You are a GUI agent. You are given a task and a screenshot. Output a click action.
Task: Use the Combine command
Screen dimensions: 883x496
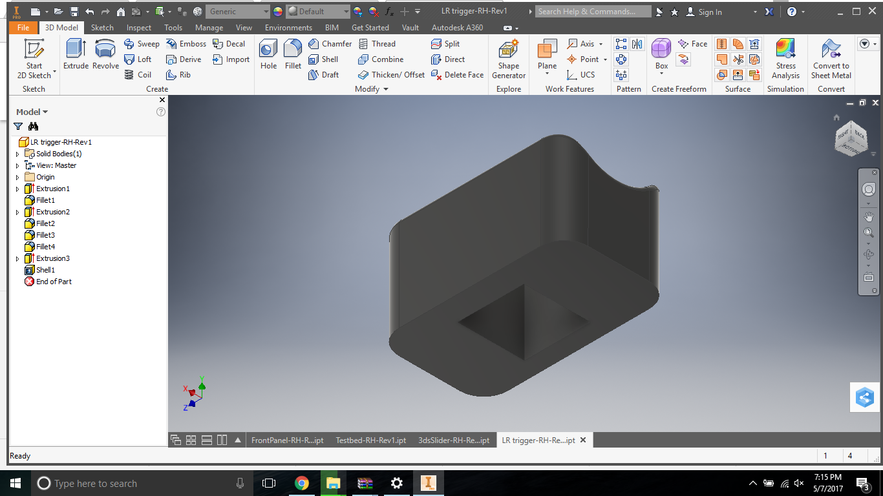click(x=380, y=59)
